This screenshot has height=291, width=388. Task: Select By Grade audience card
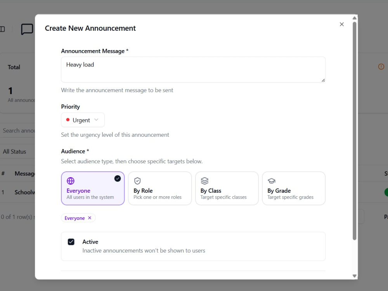coord(294,188)
